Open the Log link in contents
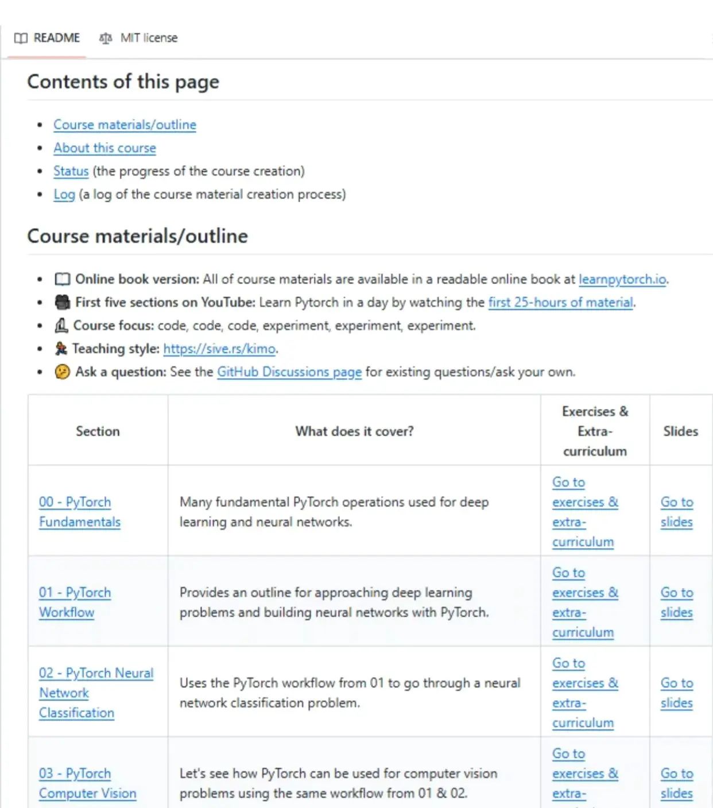Viewport: 713px width, 808px height. tap(64, 195)
